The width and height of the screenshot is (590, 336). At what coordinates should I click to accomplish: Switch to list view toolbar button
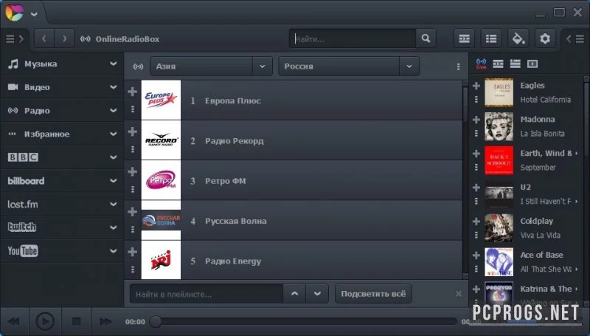491,38
